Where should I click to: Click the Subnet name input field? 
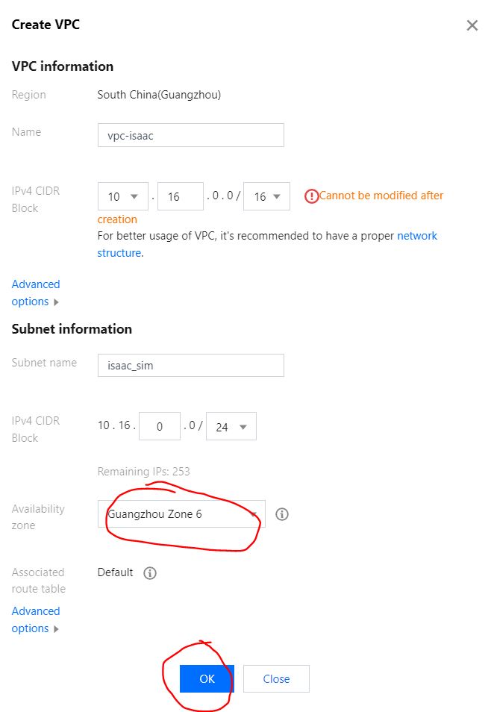tap(190, 365)
